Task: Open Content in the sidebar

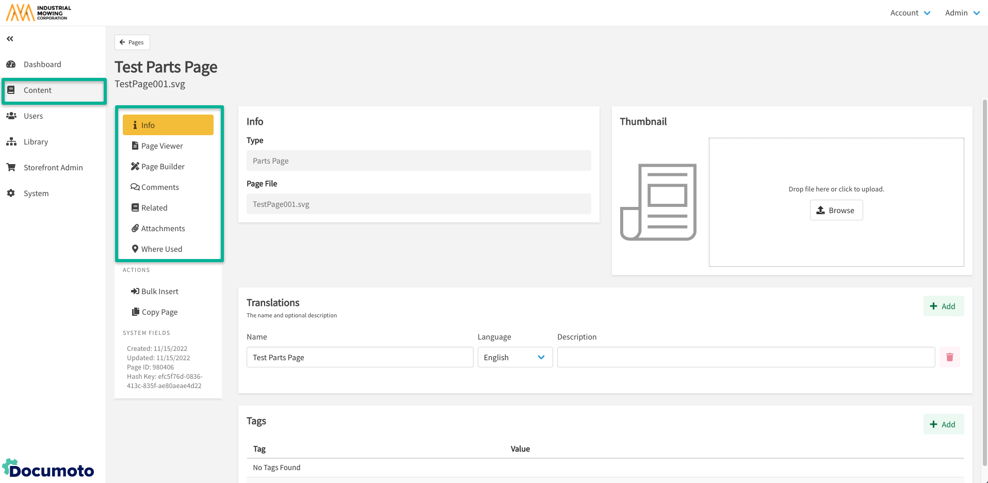Action: coord(38,90)
